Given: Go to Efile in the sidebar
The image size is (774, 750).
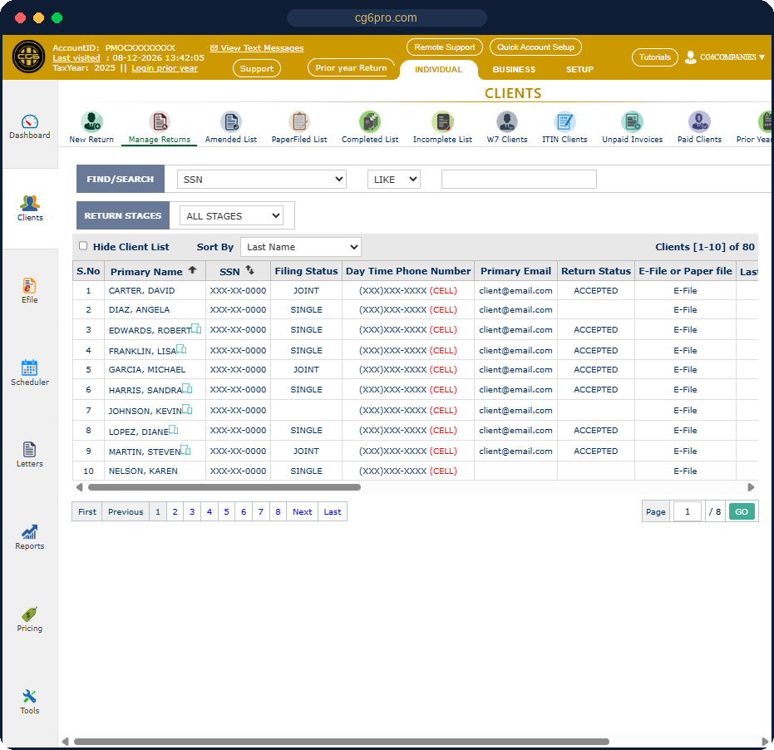Looking at the screenshot, I should click(30, 286).
